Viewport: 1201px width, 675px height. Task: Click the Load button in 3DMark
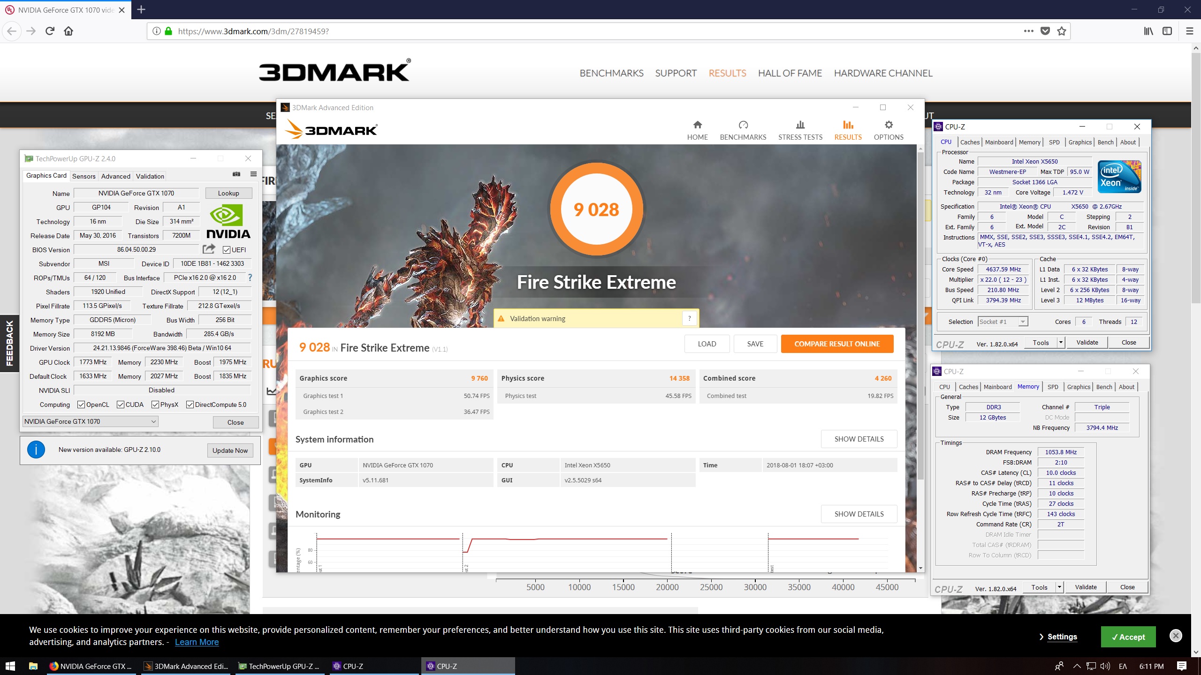[x=707, y=344]
